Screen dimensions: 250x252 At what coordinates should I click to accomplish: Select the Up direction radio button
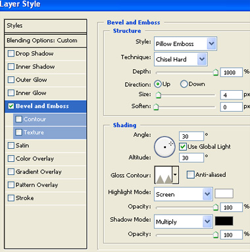[x=158, y=84]
